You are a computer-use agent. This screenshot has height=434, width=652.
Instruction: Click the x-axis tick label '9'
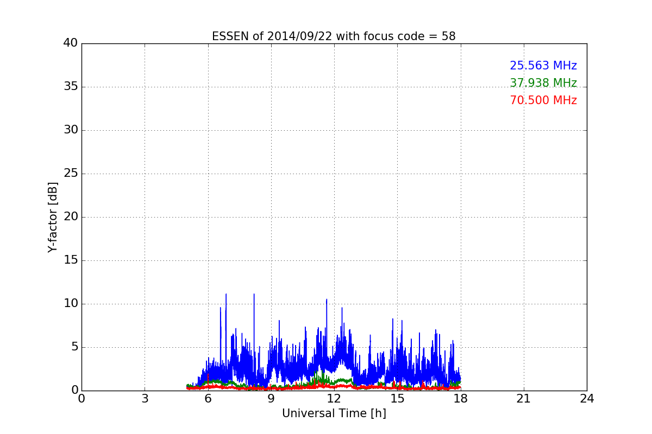(271, 399)
